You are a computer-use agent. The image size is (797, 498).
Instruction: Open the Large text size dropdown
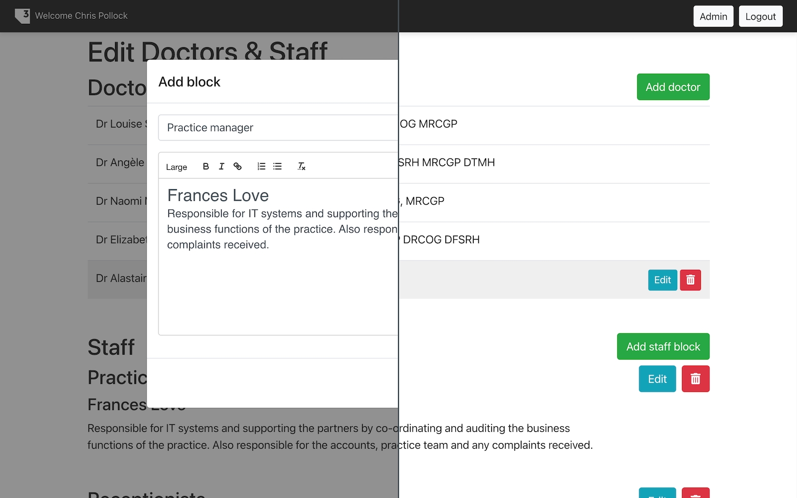(177, 167)
